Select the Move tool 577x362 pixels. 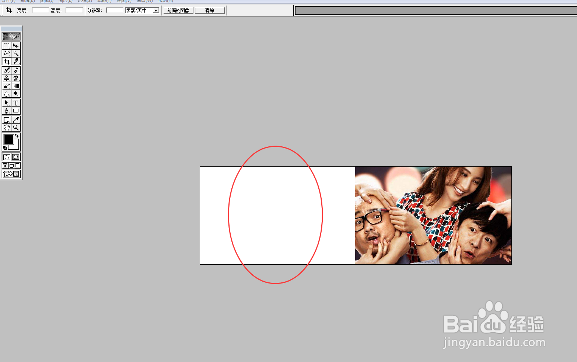16,46
